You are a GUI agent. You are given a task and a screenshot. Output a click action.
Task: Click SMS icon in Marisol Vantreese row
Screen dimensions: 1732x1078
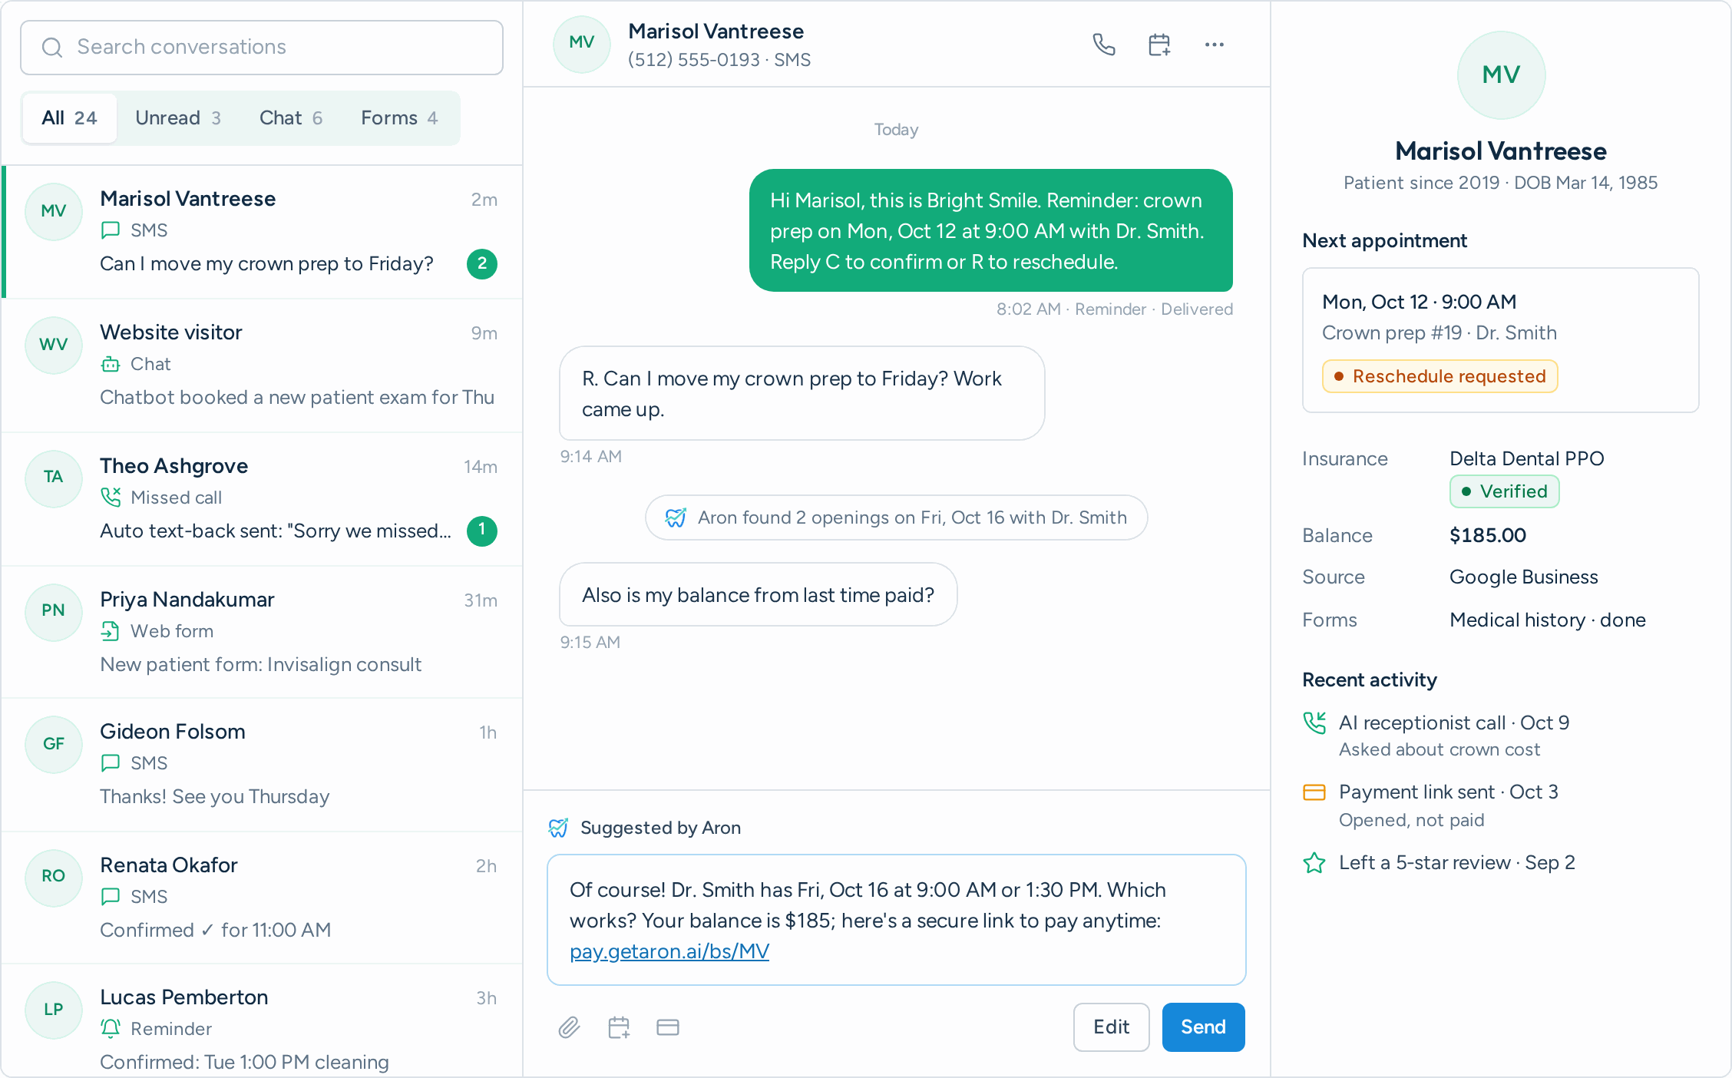(x=111, y=230)
